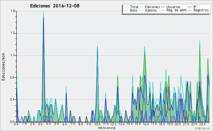The image size is (213, 131).
Task: Click the 0.8 y-axis value
Action: pyautogui.click(x=12, y=78)
